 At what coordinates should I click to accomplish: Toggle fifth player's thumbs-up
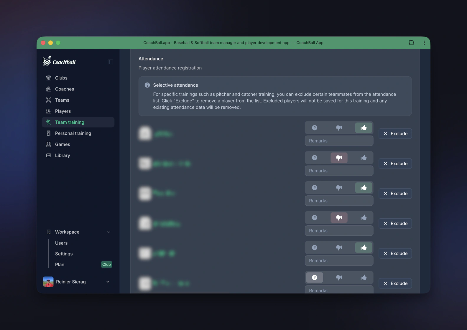[364, 247]
